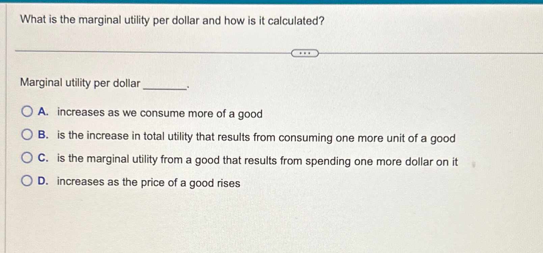
Task: Click answer option D label text
Action: click(x=148, y=182)
